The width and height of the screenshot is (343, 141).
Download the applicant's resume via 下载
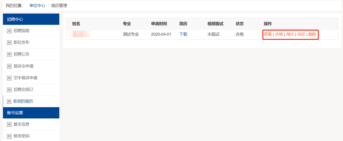point(183,34)
